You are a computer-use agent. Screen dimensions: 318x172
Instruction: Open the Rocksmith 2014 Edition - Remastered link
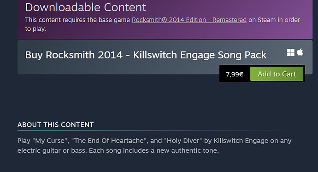189,20
